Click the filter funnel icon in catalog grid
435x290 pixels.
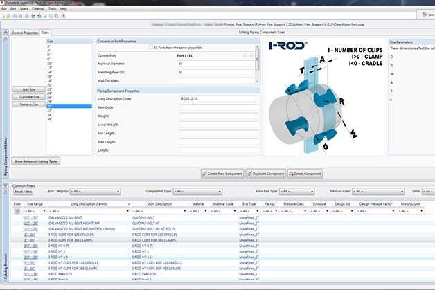click(17, 211)
